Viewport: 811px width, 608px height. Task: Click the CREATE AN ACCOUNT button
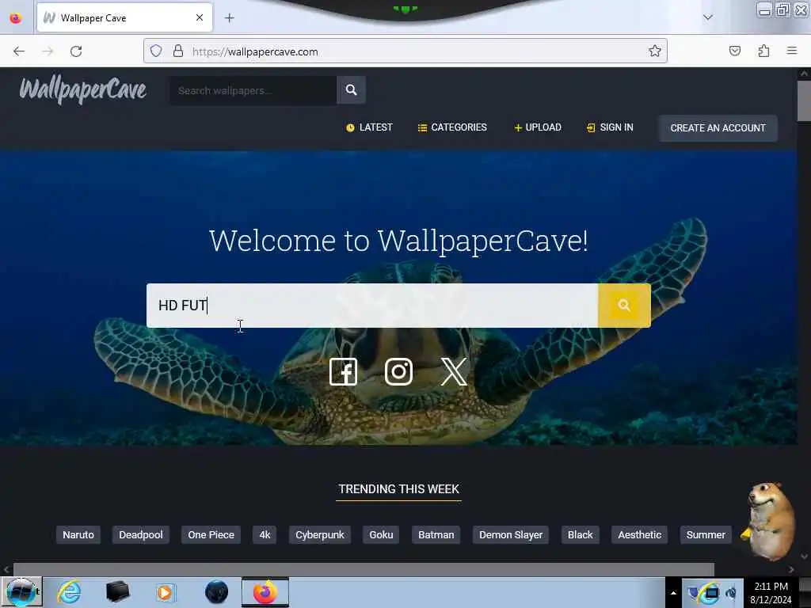pos(718,128)
